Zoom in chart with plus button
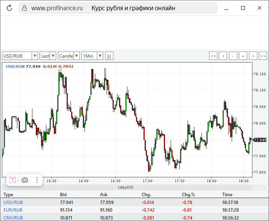Image resolution: width=269 pixels, height=221 pixels. (243, 56)
